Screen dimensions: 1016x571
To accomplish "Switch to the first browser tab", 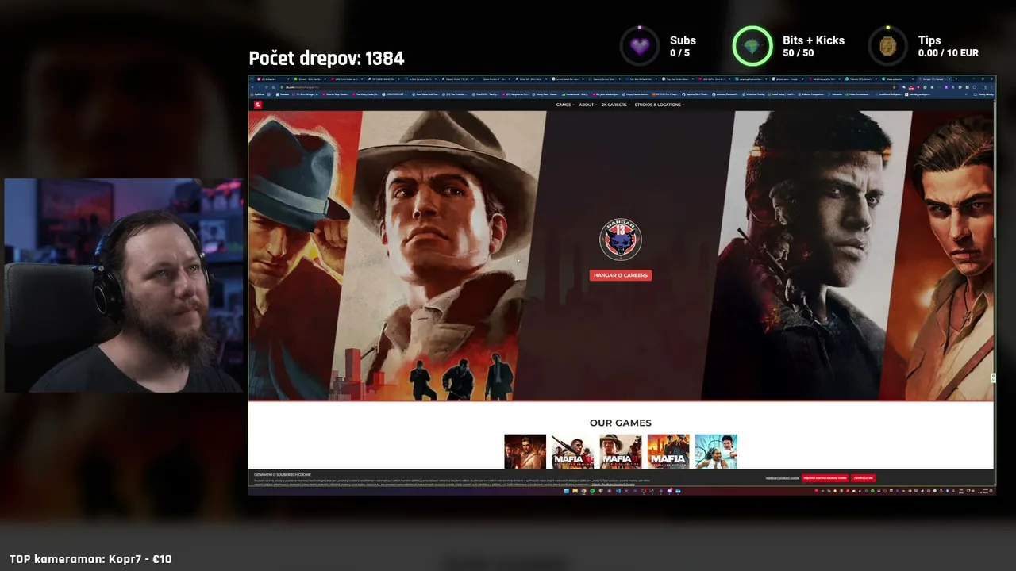I will 272,79.
